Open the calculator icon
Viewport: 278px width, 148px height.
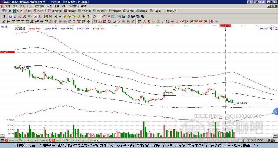point(124,16)
